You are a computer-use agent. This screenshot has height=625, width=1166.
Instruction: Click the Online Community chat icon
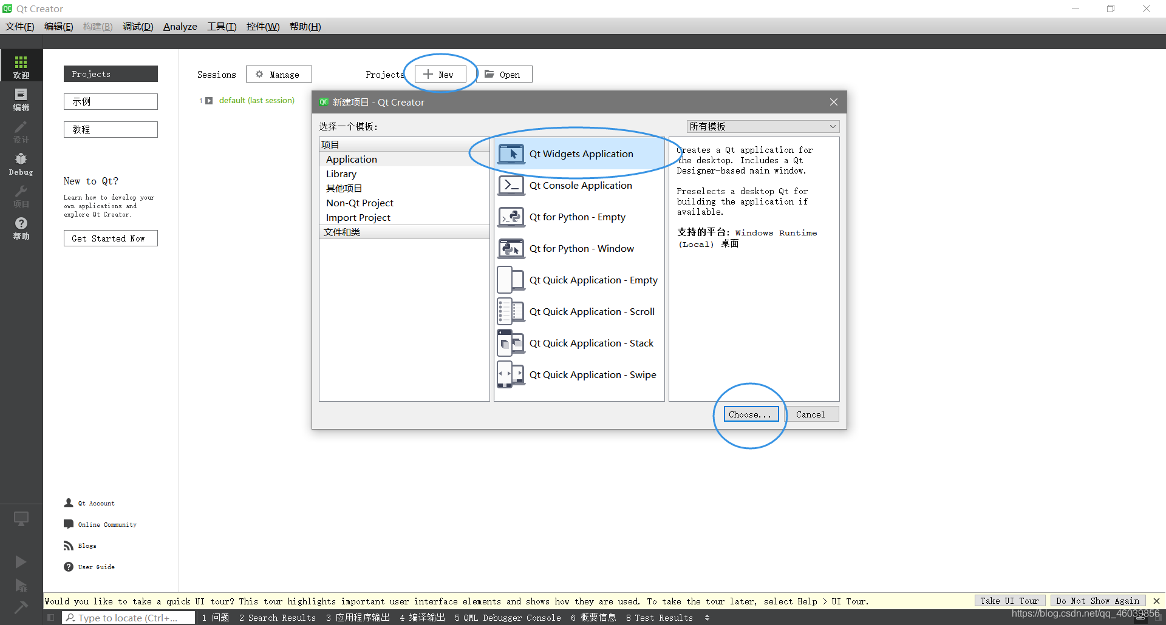(69, 524)
